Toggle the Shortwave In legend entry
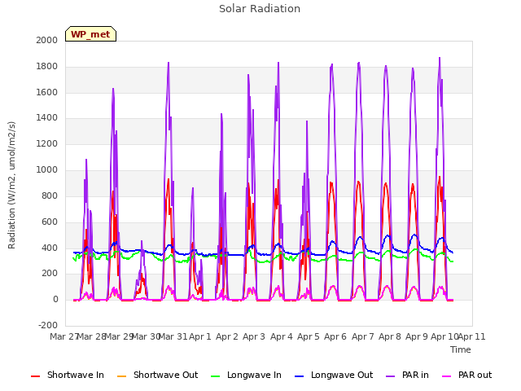521x391 pixels. coord(68,375)
